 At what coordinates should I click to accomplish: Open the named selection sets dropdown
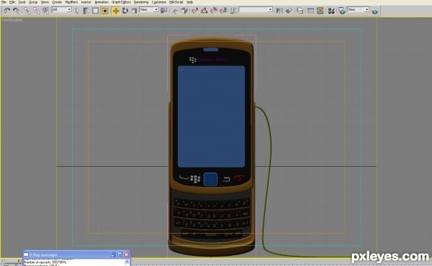[256, 9]
